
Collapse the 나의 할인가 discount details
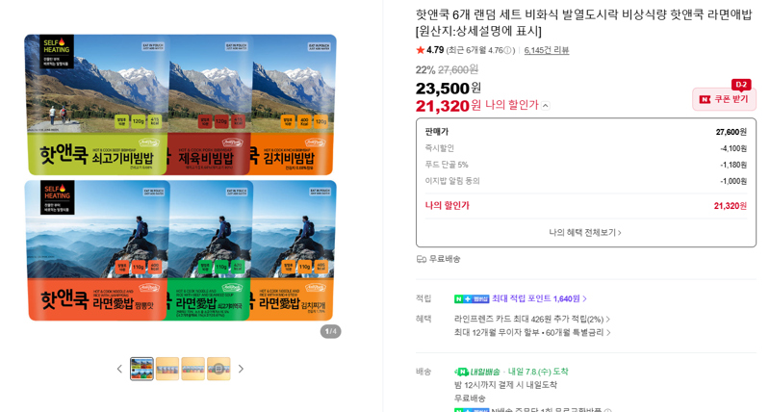tap(546, 106)
